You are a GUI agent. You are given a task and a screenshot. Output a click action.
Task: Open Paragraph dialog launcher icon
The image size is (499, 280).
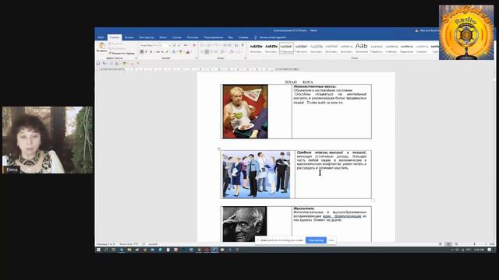click(x=246, y=58)
